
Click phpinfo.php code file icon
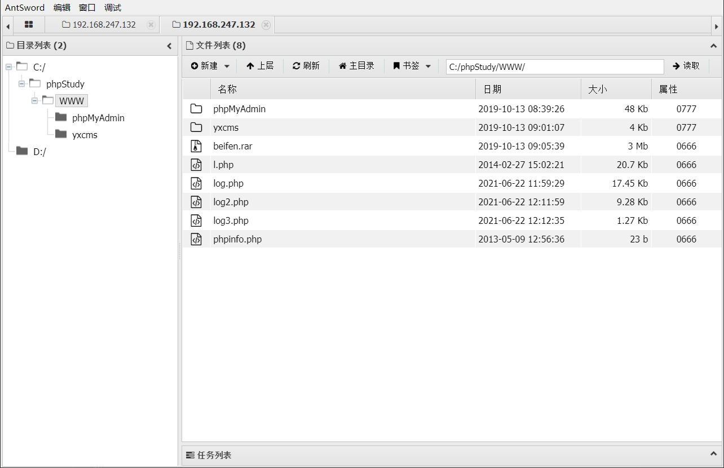(x=196, y=239)
